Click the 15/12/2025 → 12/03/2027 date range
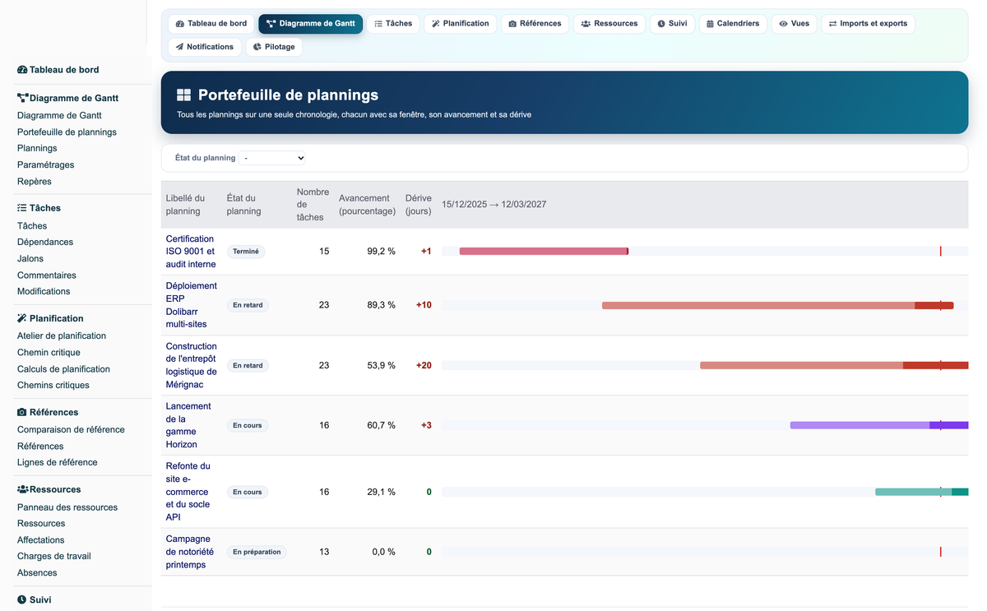The image size is (987, 611). pyautogui.click(x=494, y=205)
